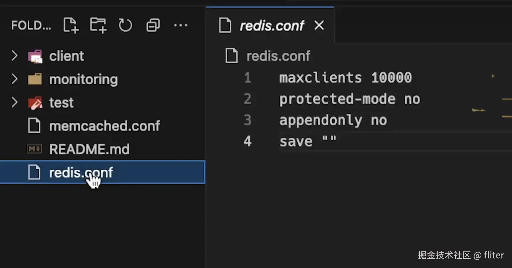This screenshot has width=512, height=268.
Task: Open the explorer more actions ellipsis
Action: [181, 25]
